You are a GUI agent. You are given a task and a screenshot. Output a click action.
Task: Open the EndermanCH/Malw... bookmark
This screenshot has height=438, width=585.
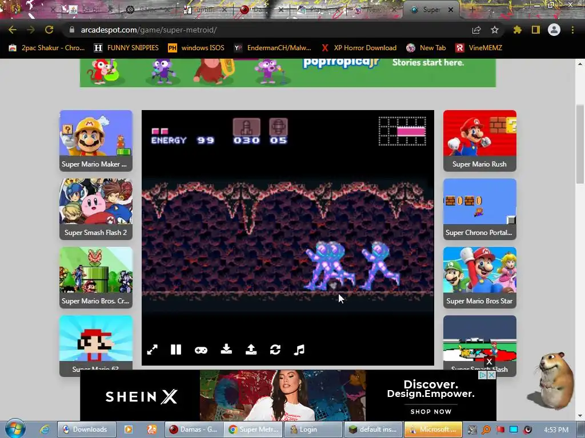click(273, 48)
